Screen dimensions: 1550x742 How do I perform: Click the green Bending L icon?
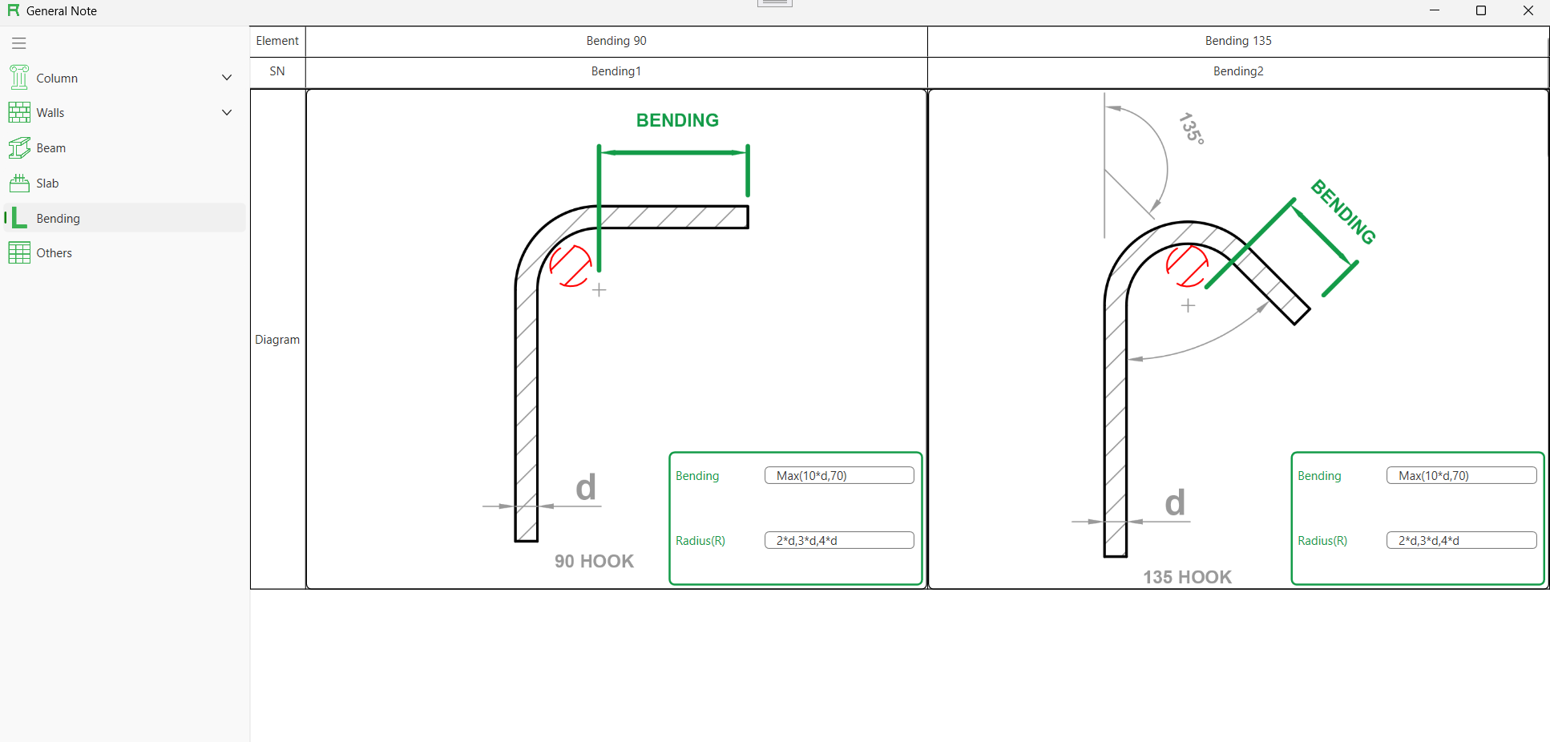point(19,218)
